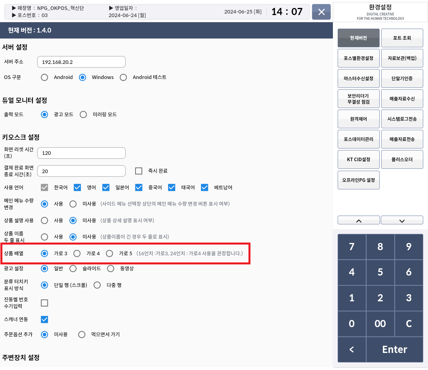428x370 pixels.
Task: Toggle the 스캐너 연동 checkbox
Action: coord(45,319)
